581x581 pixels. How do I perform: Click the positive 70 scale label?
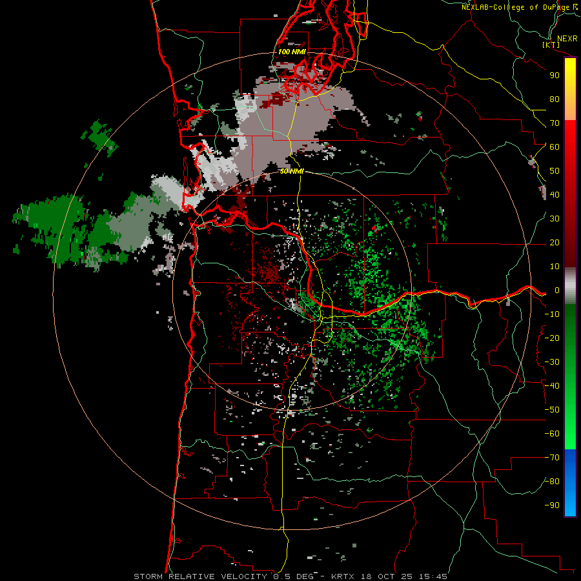555,123
